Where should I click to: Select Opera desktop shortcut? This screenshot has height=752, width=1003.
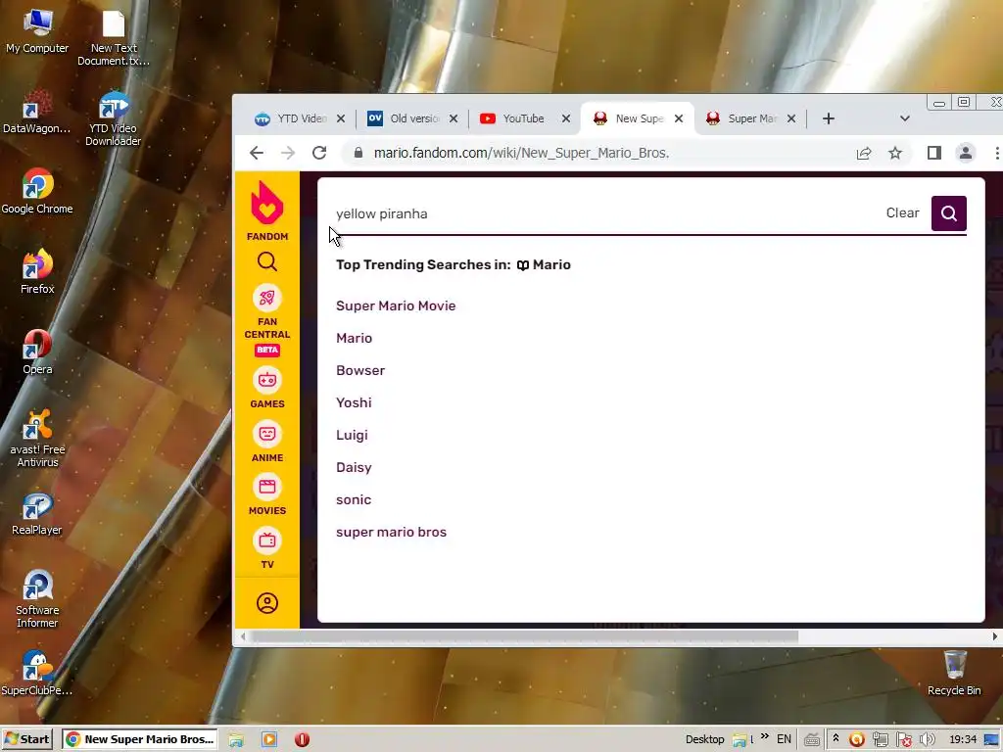[x=37, y=352]
